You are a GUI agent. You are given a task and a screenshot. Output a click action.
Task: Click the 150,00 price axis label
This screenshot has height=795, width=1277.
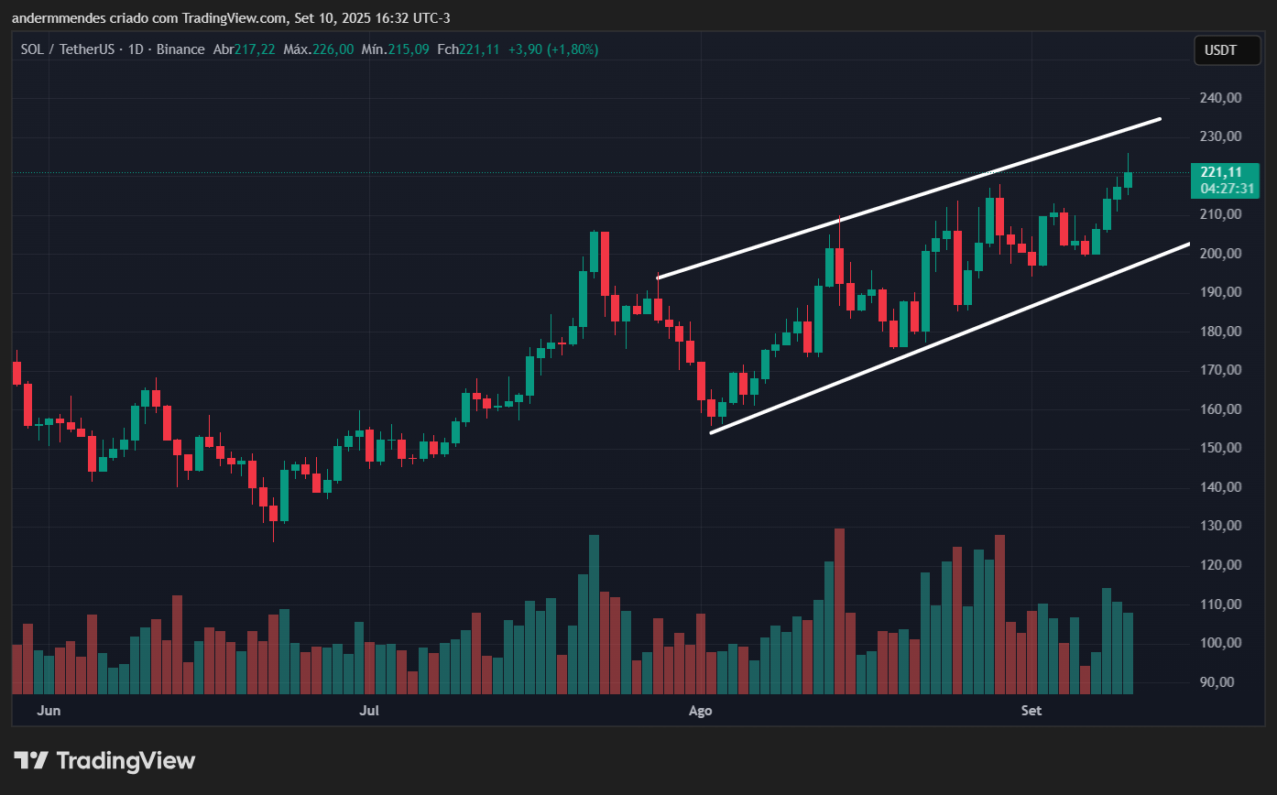(1219, 448)
